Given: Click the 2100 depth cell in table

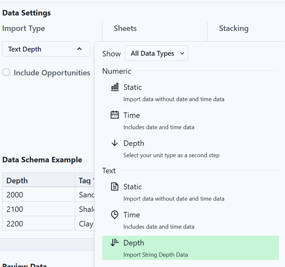Looking at the screenshot, I should (15, 209).
